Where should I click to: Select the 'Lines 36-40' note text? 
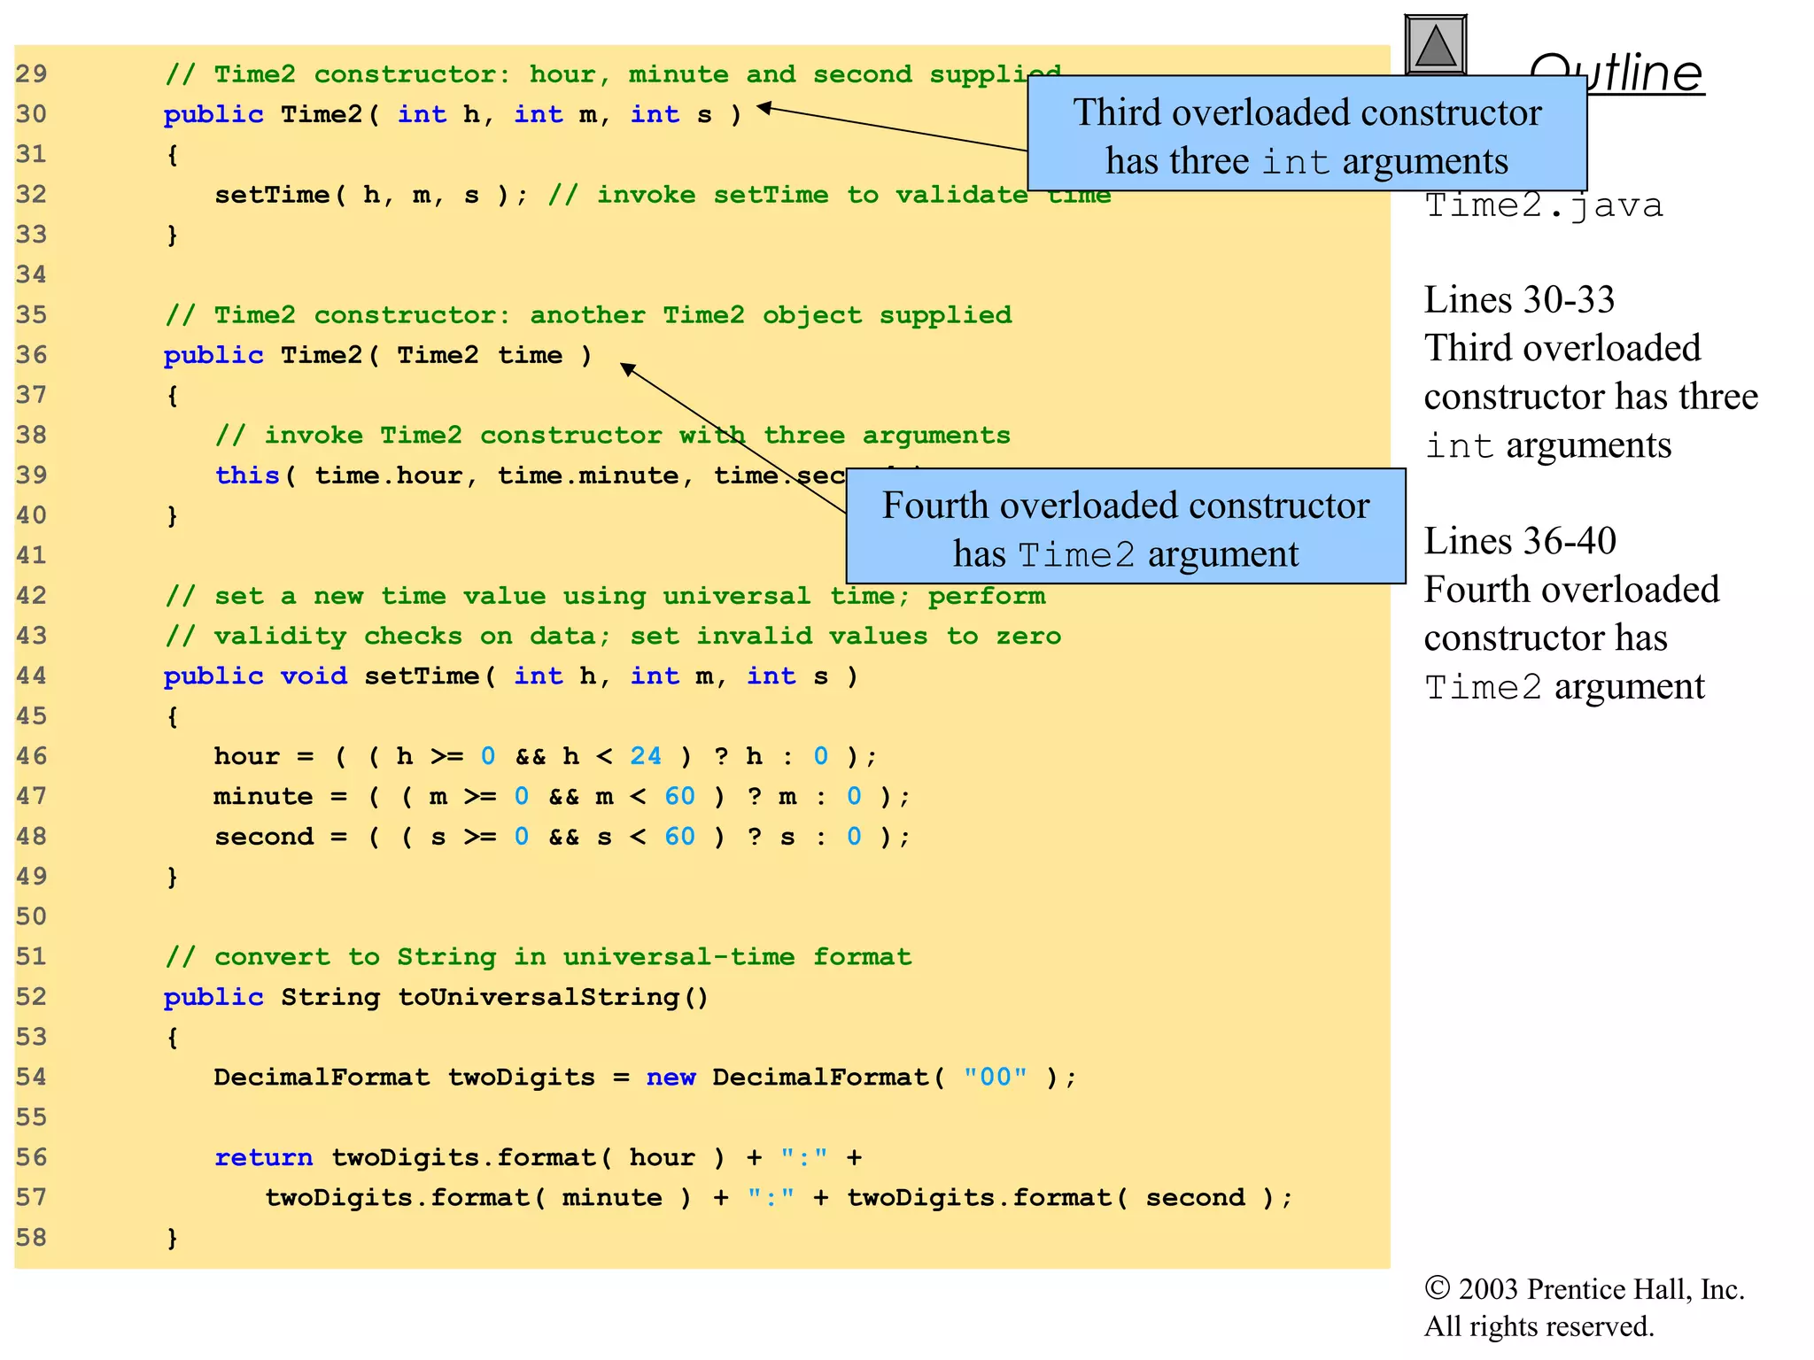[x=1521, y=540]
